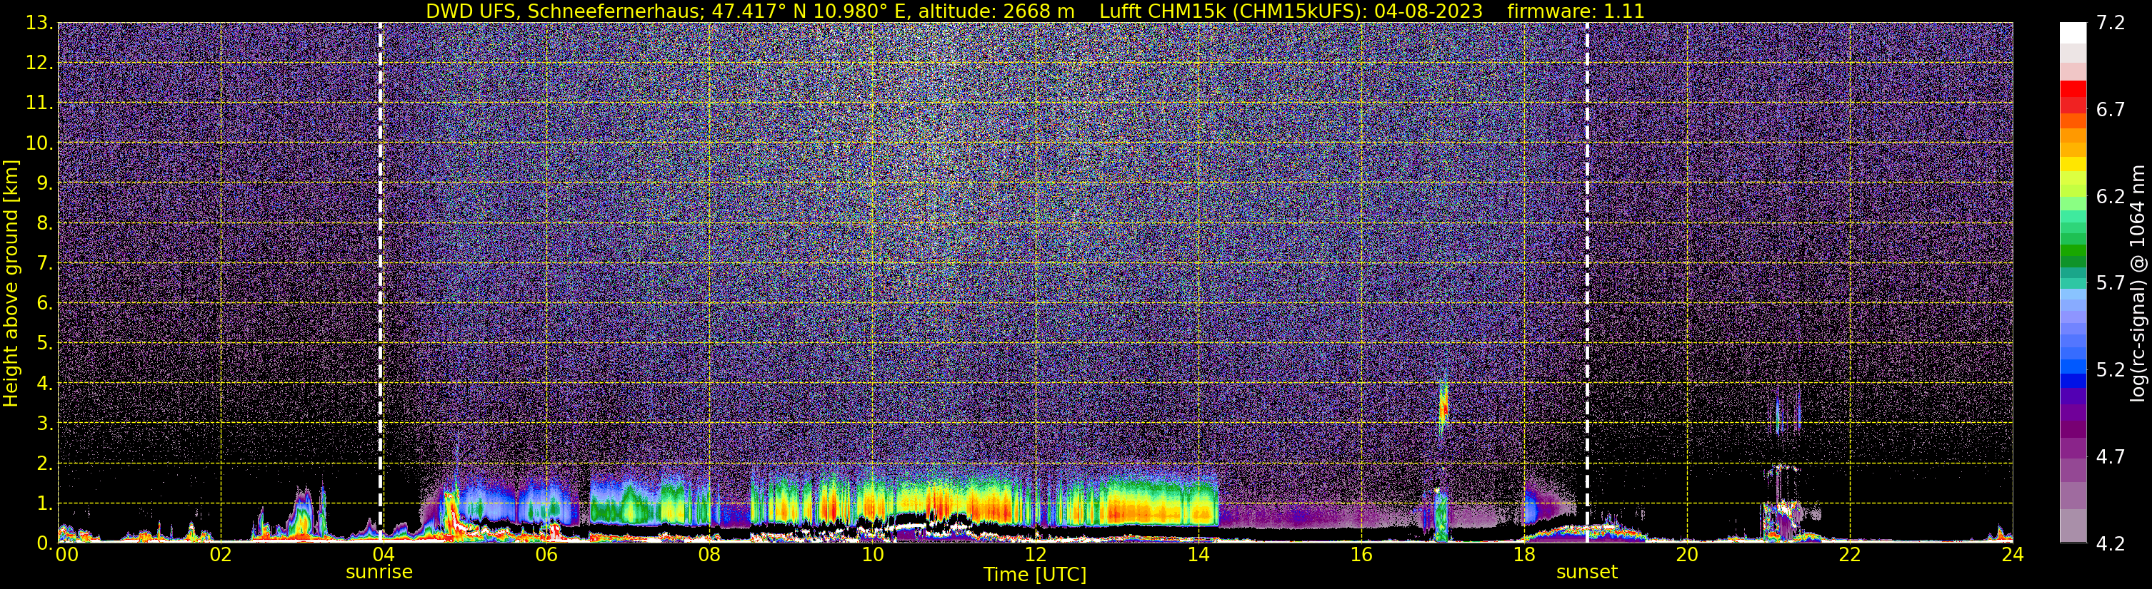This screenshot has width=2152, height=589.
Task: Click the time tick label 16
Action: [1361, 555]
